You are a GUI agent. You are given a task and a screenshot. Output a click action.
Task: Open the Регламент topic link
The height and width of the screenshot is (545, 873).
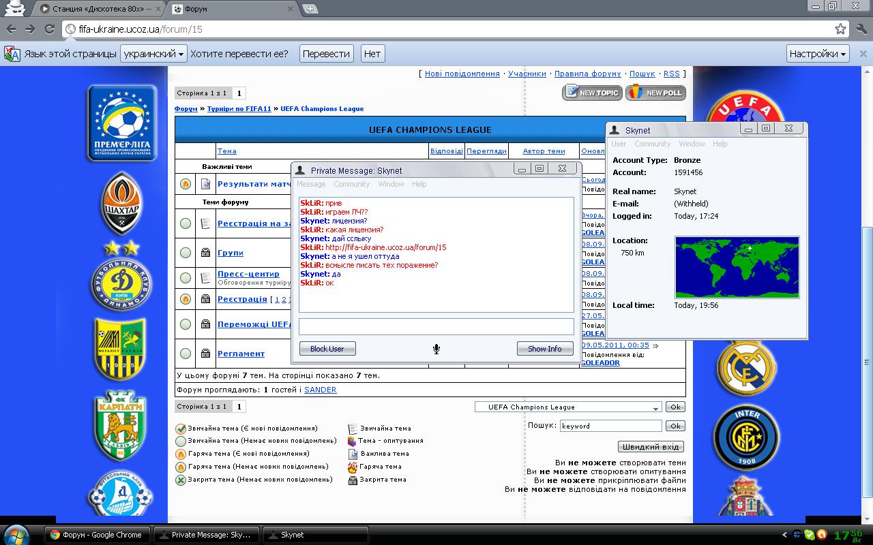[x=241, y=354]
